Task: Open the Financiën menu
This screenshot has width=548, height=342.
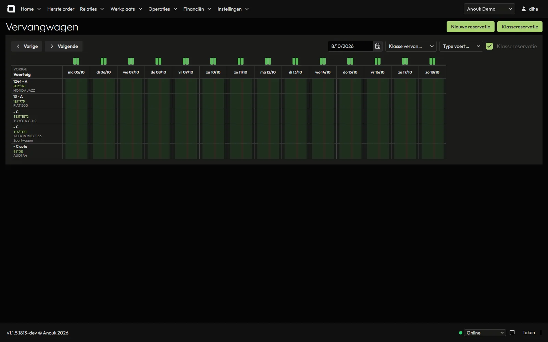Action: 197,9
